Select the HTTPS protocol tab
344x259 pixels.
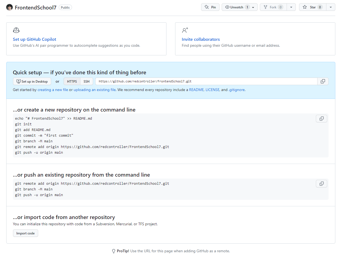pos(72,81)
